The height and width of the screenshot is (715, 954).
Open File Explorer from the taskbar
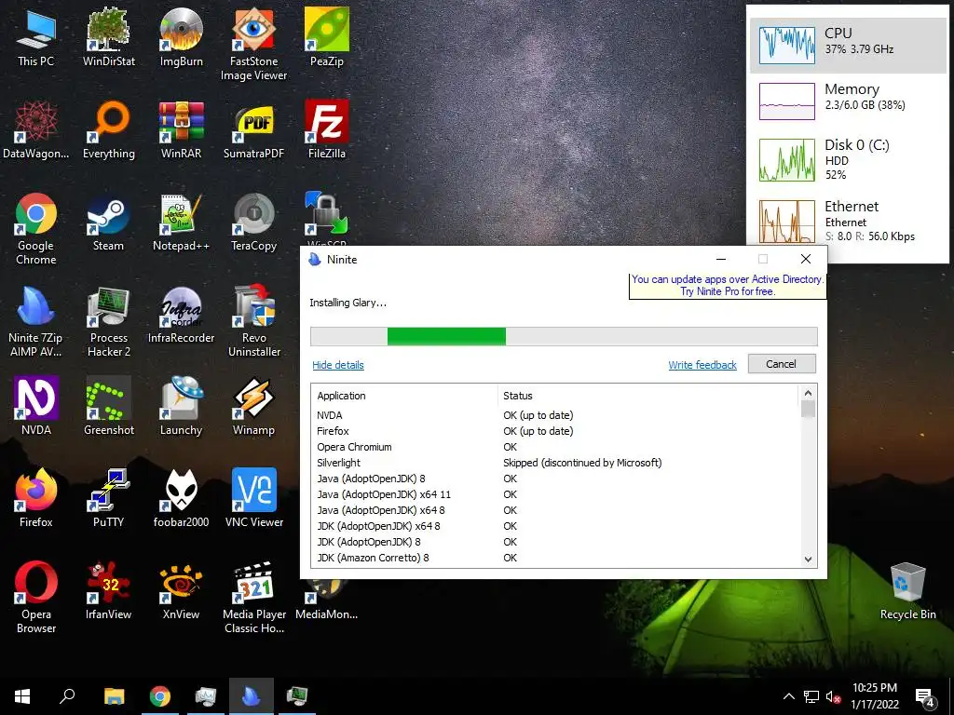[114, 696]
